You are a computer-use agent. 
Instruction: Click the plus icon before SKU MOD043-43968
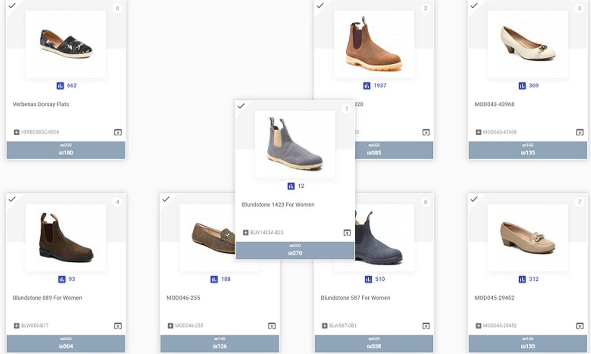479,132
